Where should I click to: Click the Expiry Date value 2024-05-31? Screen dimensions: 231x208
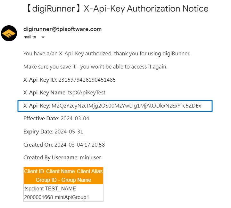(69, 132)
